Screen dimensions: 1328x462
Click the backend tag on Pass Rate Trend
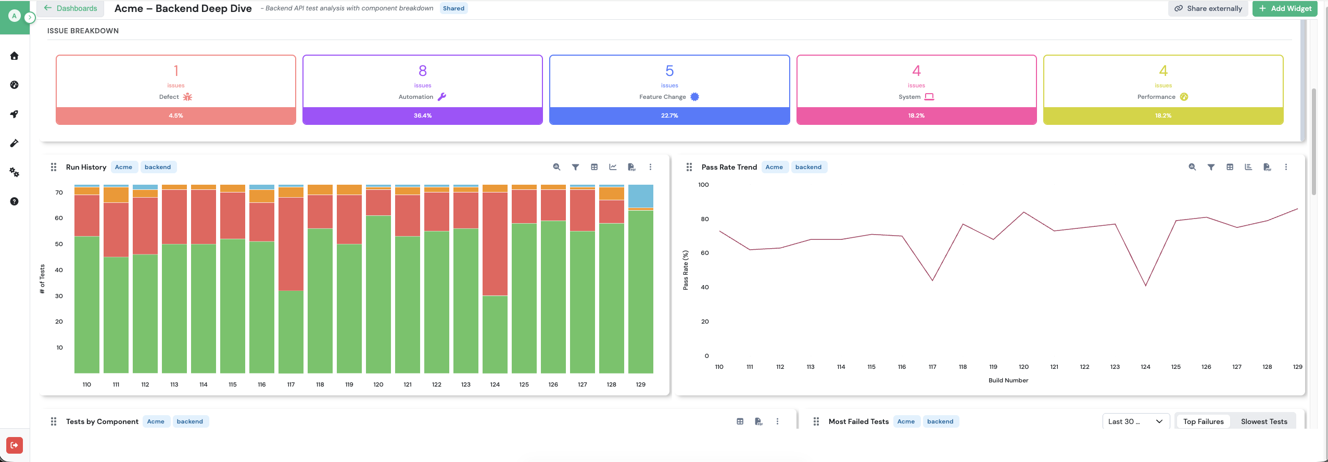(808, 167)
